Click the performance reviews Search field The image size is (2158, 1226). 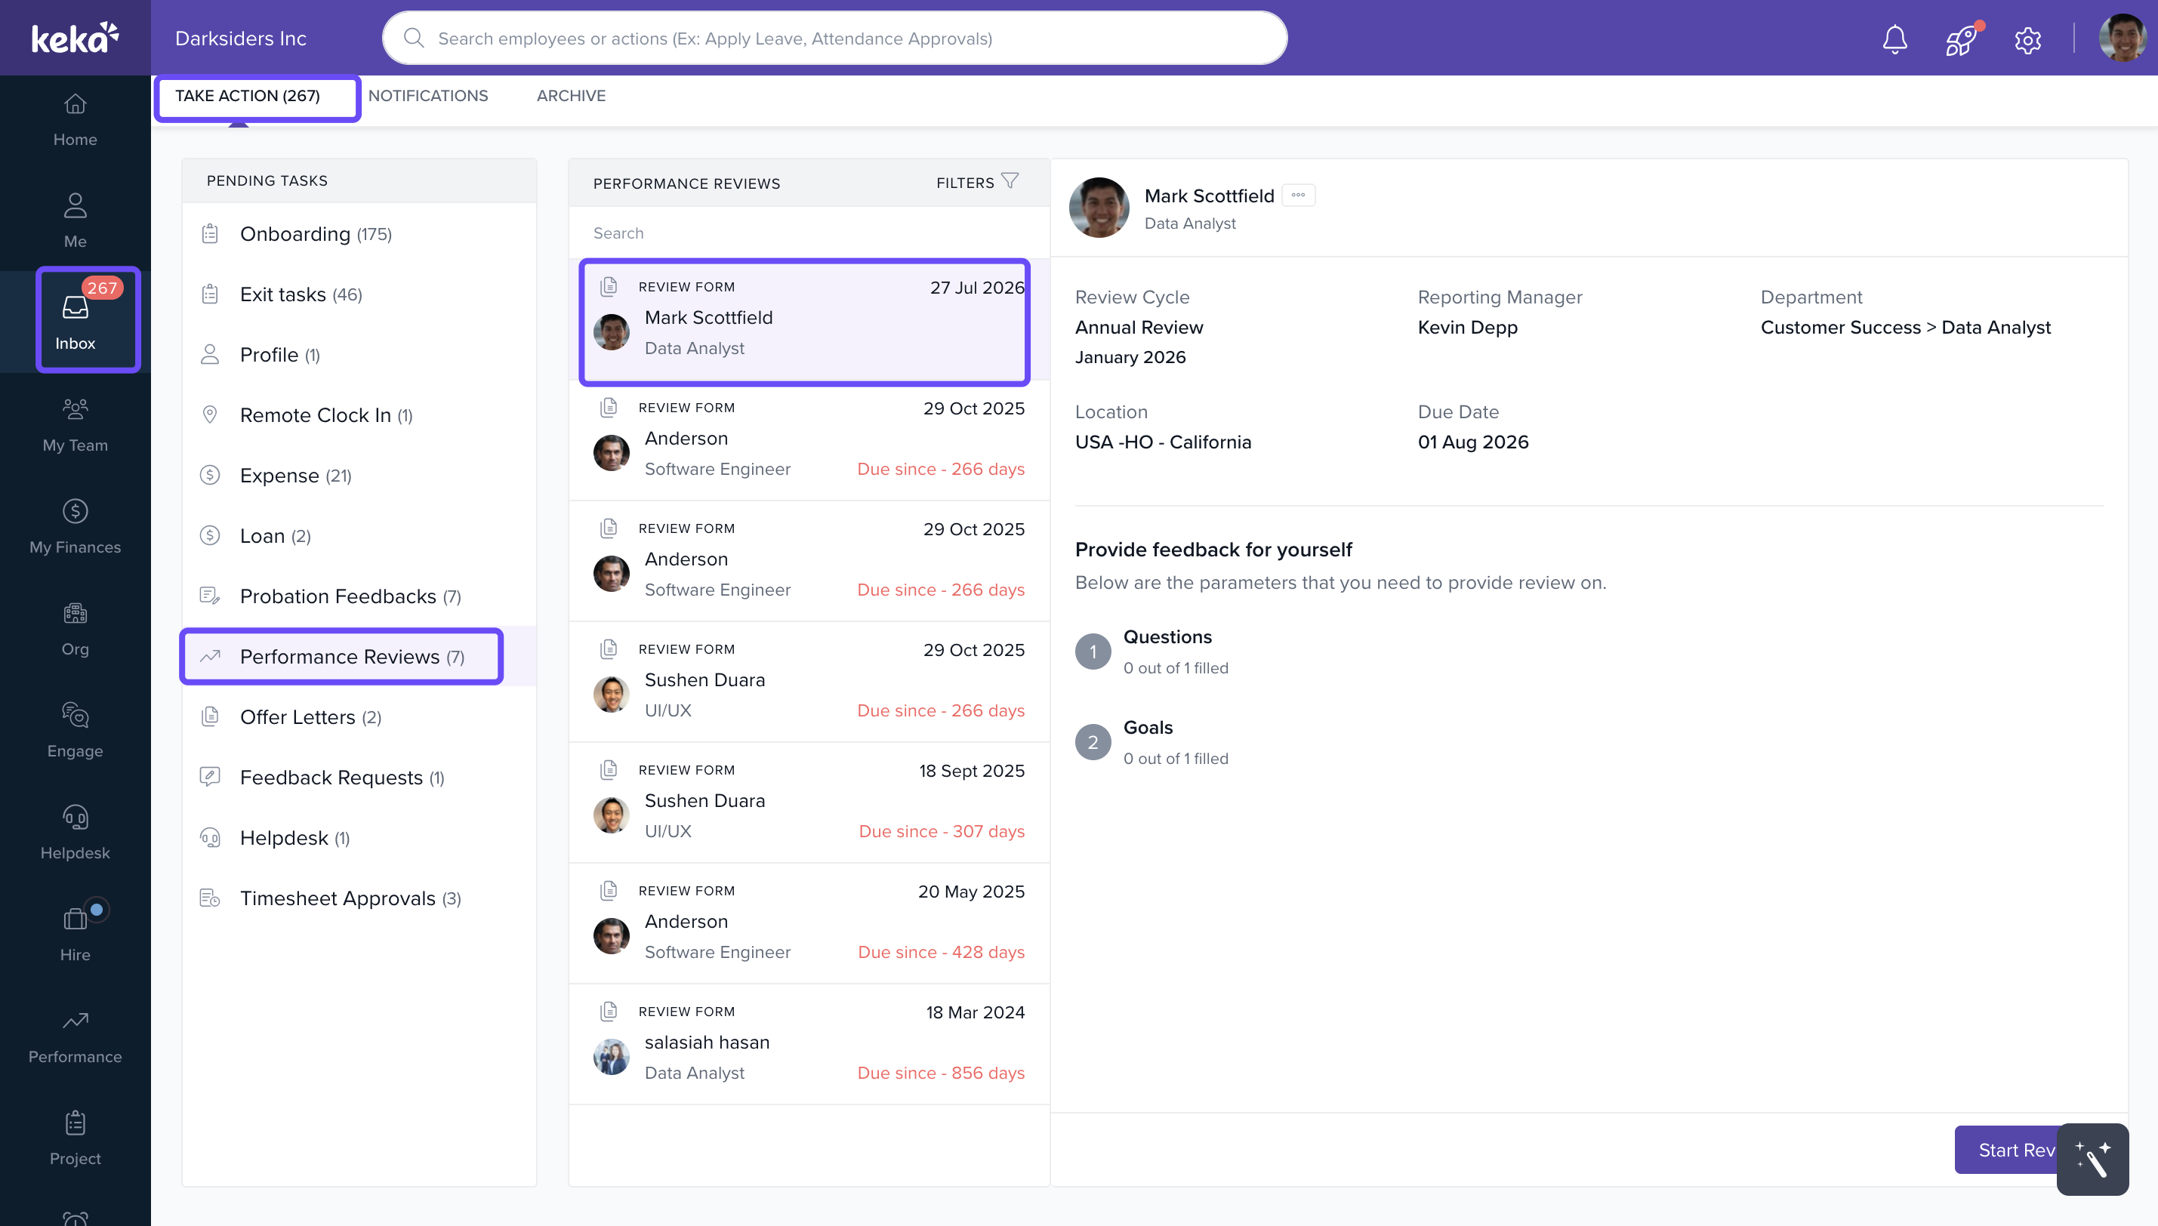(x=808, y=233)
